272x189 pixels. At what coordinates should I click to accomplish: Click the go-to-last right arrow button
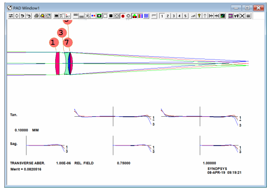217,16
